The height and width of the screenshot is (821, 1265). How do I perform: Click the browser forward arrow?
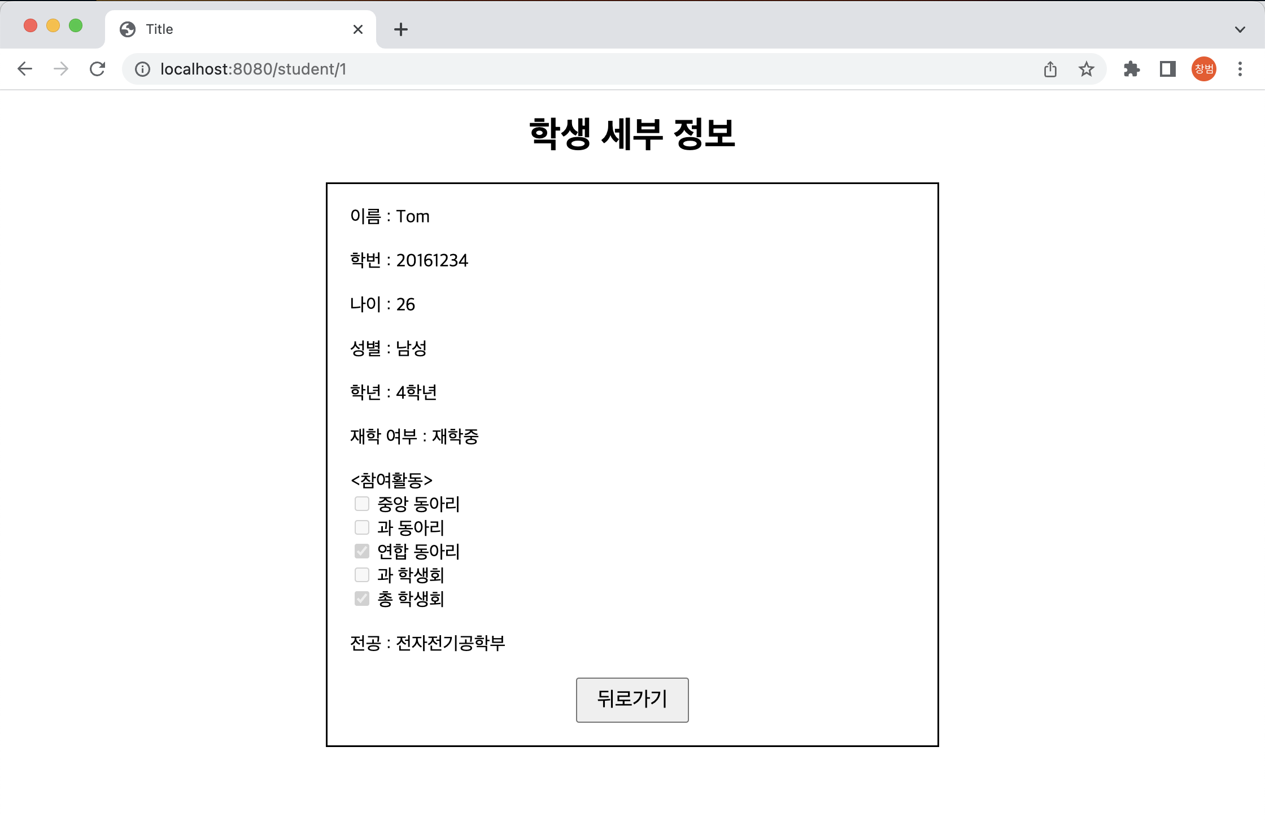point(61,69)
